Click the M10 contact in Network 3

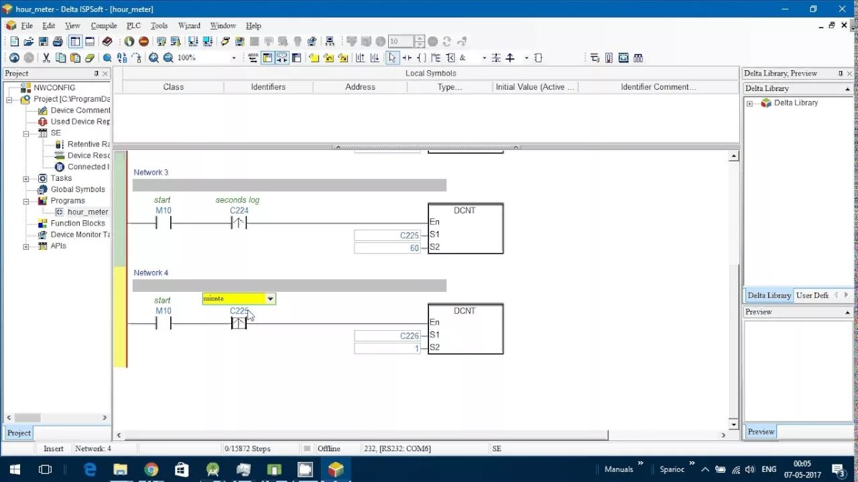pos(164,223)
